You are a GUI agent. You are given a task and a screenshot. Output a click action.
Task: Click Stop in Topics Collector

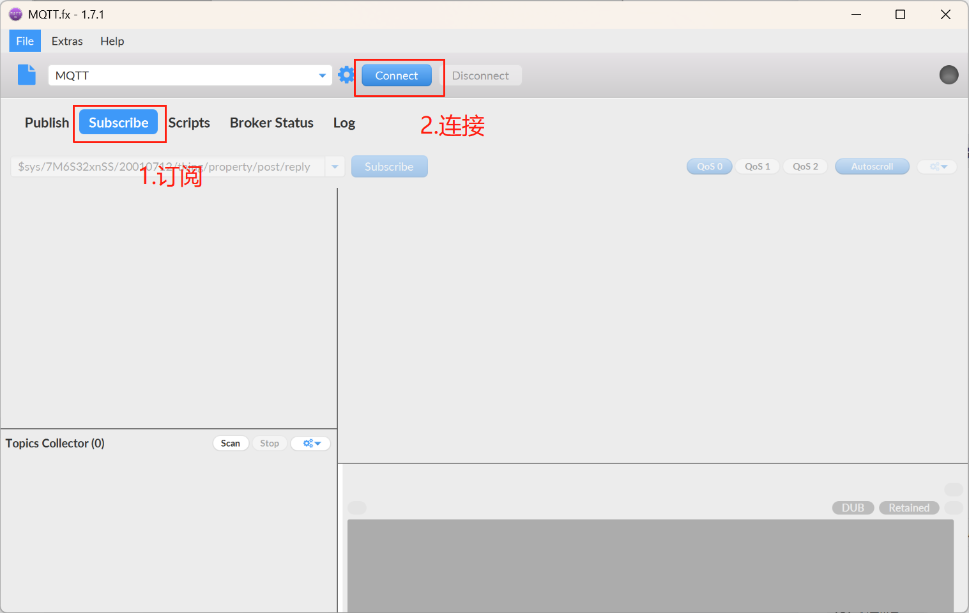270,443
